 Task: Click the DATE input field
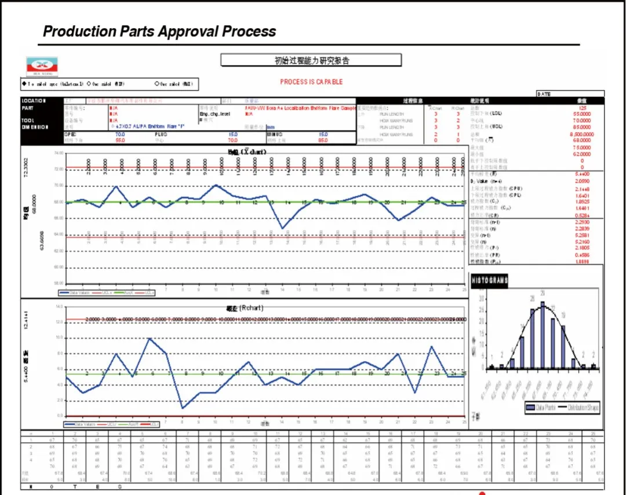(570, 94)
